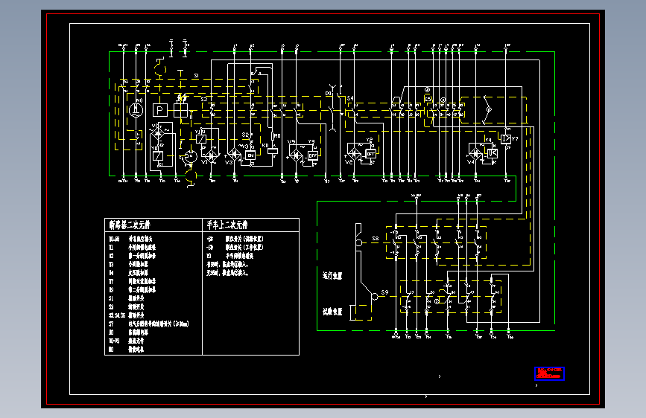Click the S4 label text
This screenshot has height=418, width=646.
click(350, 98)
